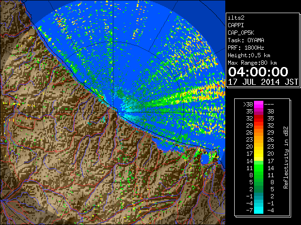301x225 pixels.
Task: Click the 'ilts2' label in info box
Action: click(236, 18)
